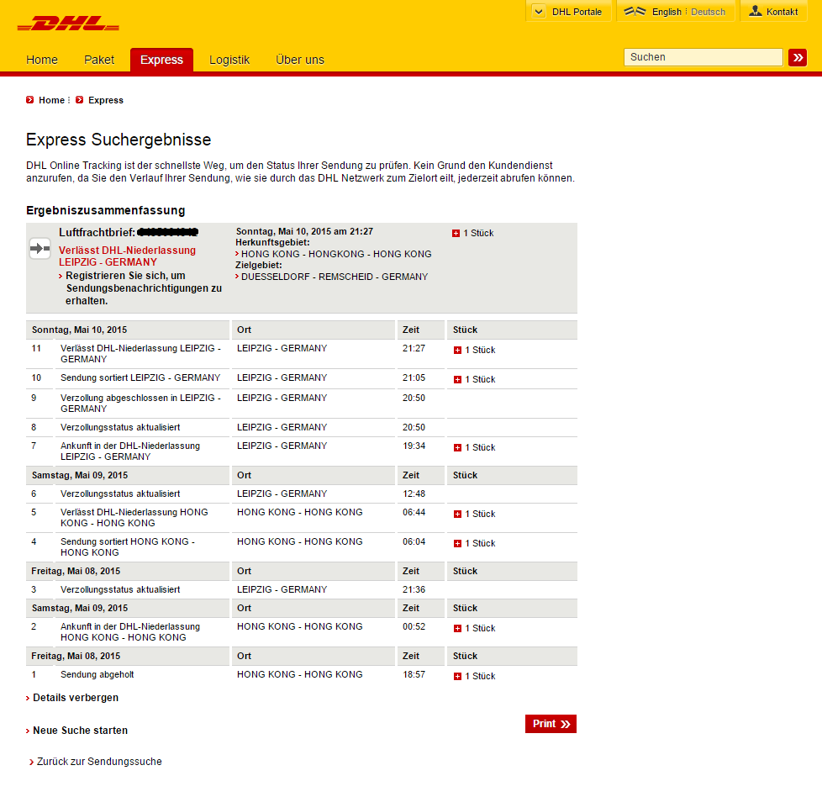The height and width of the screenshot is (797, 822).
Task: Expand 1 Stück for event 11 at 21:27
Action: click(457, 351)
